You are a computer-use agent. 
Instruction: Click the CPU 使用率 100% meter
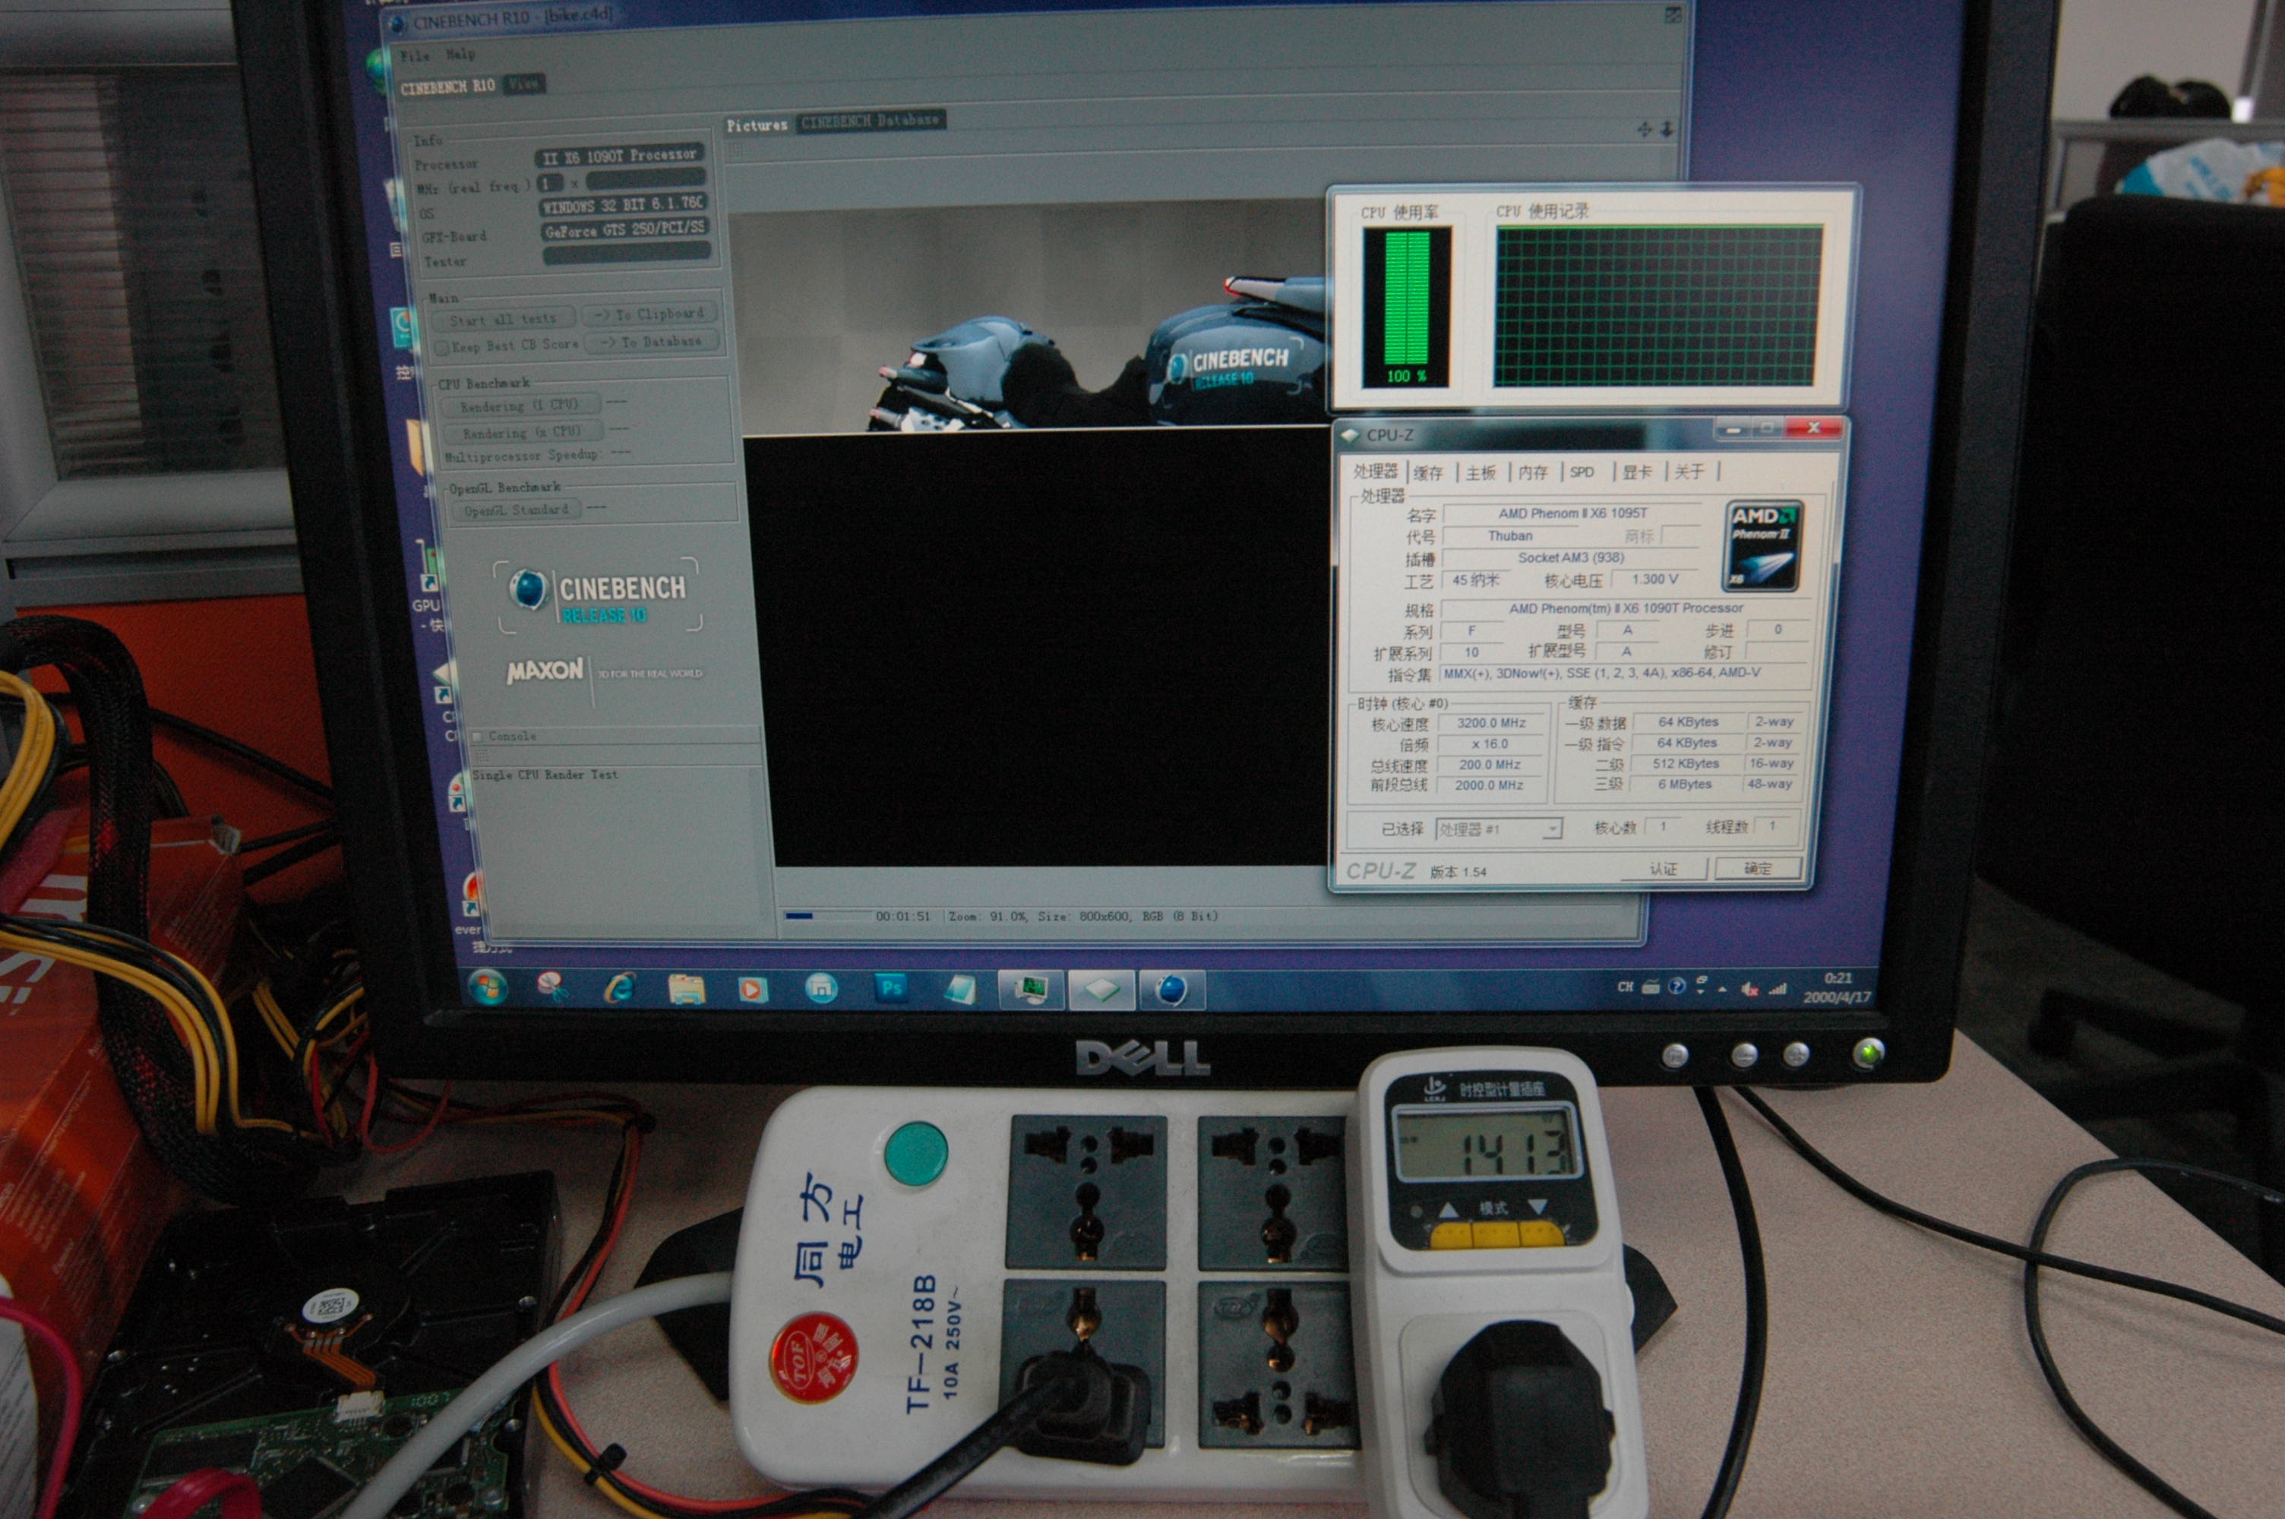pyautogui.click(x=1406, y=307)
